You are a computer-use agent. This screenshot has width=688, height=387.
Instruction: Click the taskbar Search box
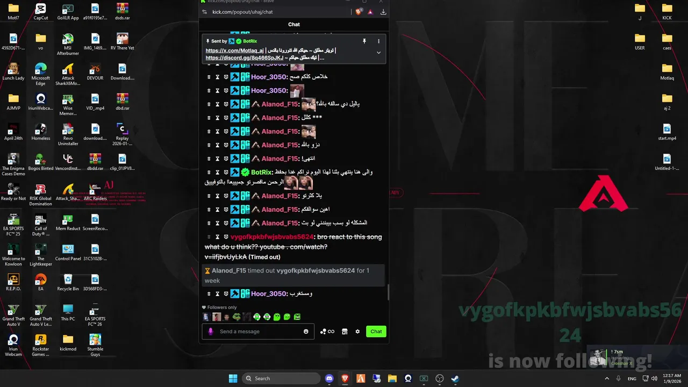point(281,378)
